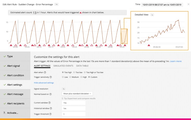
Task: Click Hide advanced settings link
Action: [44, 83]
